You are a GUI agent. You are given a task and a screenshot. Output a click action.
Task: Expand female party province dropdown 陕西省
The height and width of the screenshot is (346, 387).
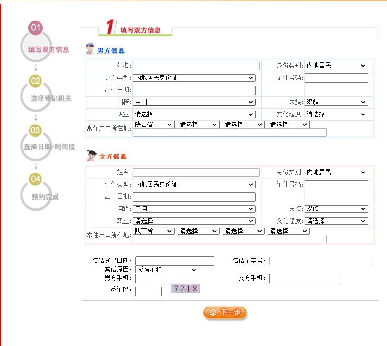[154, 231]
